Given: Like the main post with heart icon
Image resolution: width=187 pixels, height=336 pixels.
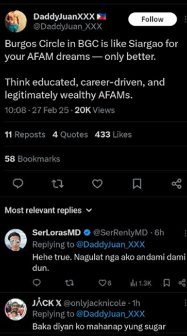Looking at the screenshot, I should 97,184.
